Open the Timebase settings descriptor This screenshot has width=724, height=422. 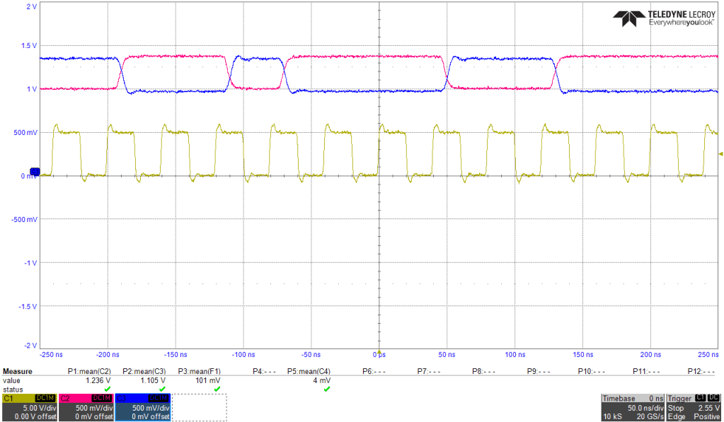(632, 407)
